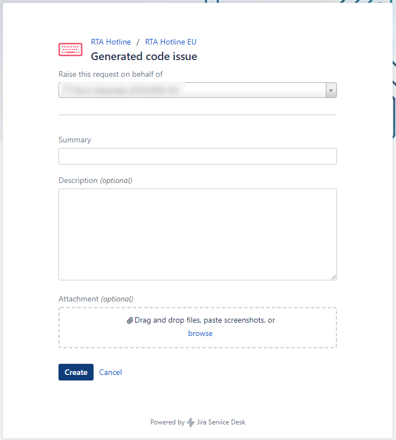The height and width of the screenshot is (440, 396).
Task: Click the Jira Service Desk footer text
Action: 221,422
